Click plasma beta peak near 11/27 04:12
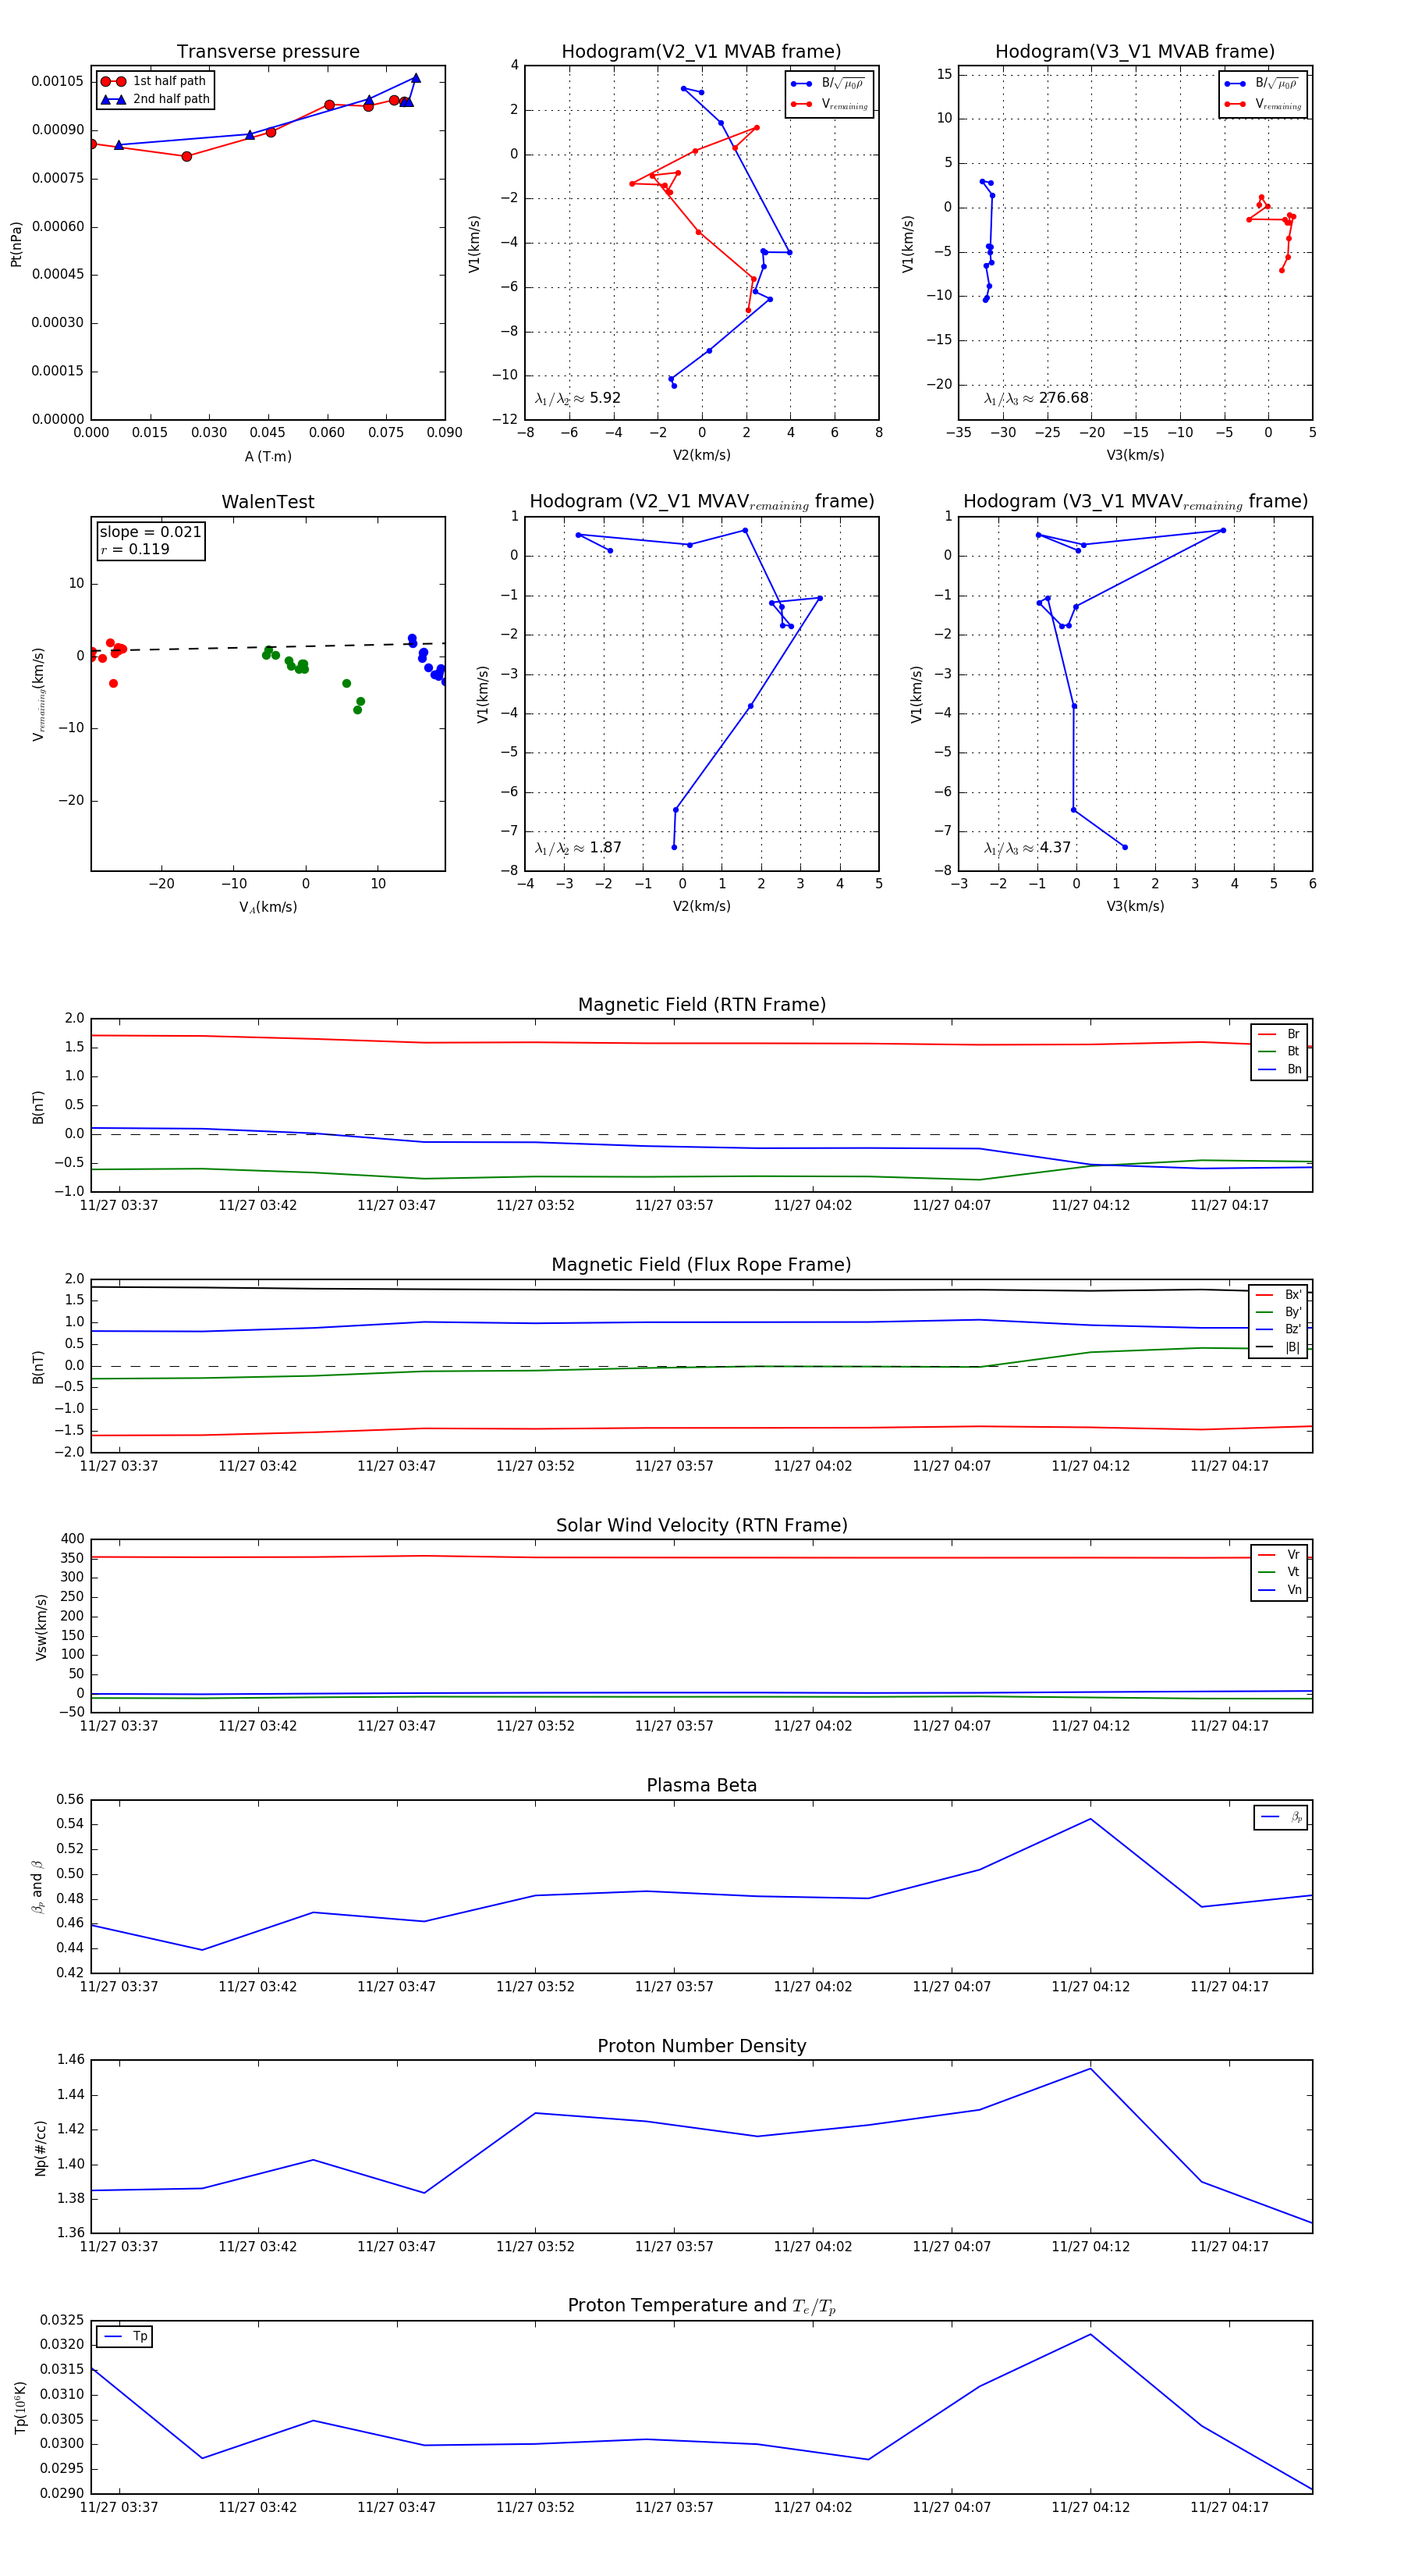1404x2576 pixels. pos(1090,1819)
